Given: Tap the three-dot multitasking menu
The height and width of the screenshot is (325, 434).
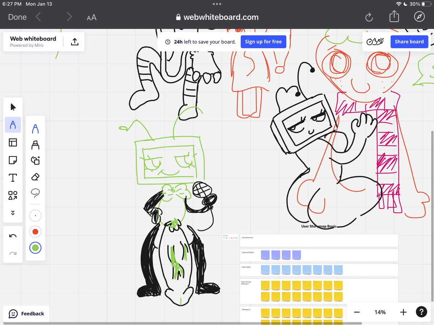Looking at the screenshot, I should pos(217,4).
